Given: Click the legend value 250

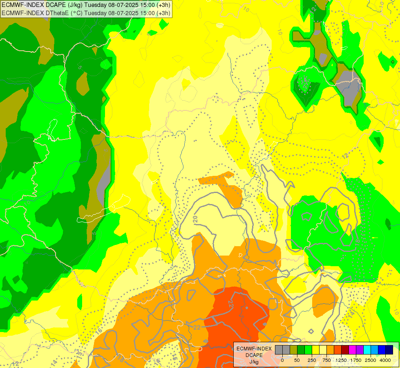Looking at the screenshot, I should click(x=312, y=360).
